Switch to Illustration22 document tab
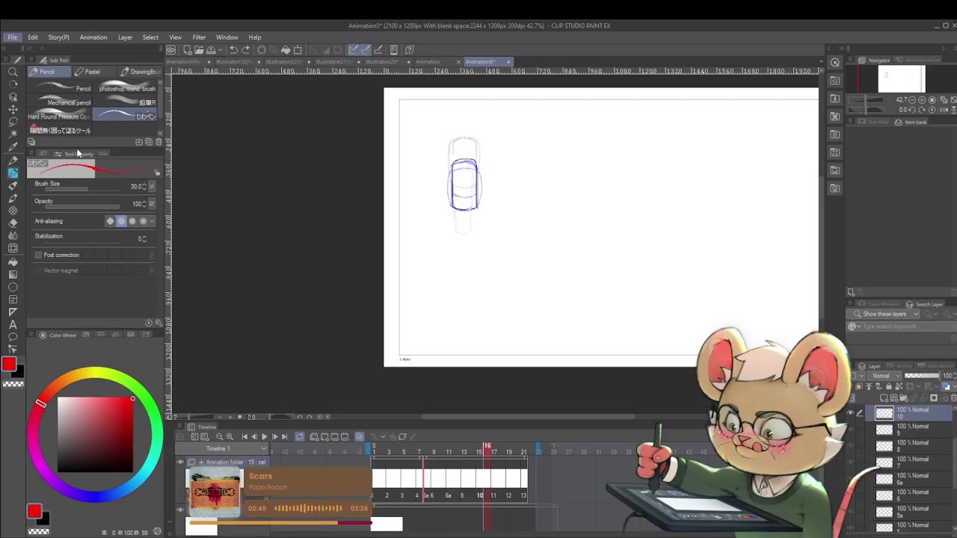Viewport: 957px width, 538px height. point(283,61)
